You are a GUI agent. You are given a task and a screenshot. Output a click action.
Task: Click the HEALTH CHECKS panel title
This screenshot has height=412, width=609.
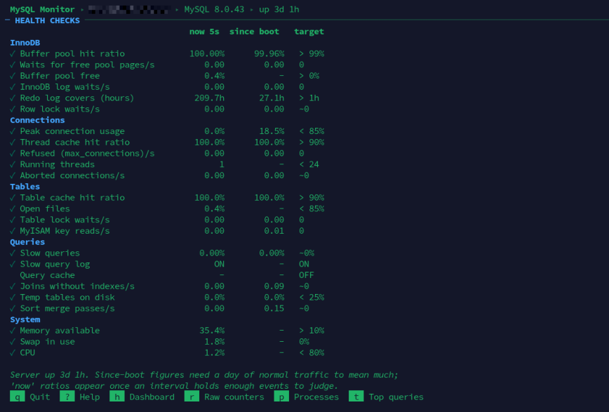[48, 20]
